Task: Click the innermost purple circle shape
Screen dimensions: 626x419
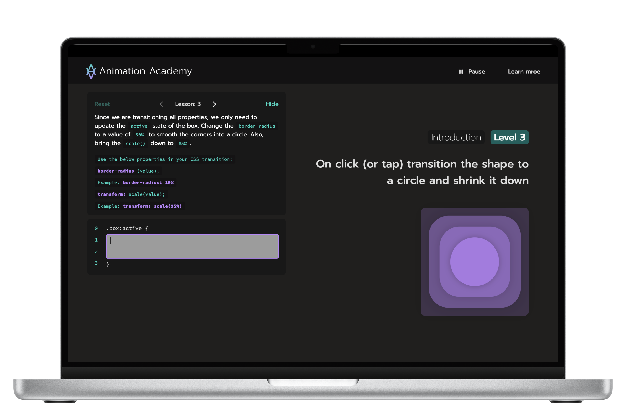Action: pyautogui.click(x=474, y=262)
